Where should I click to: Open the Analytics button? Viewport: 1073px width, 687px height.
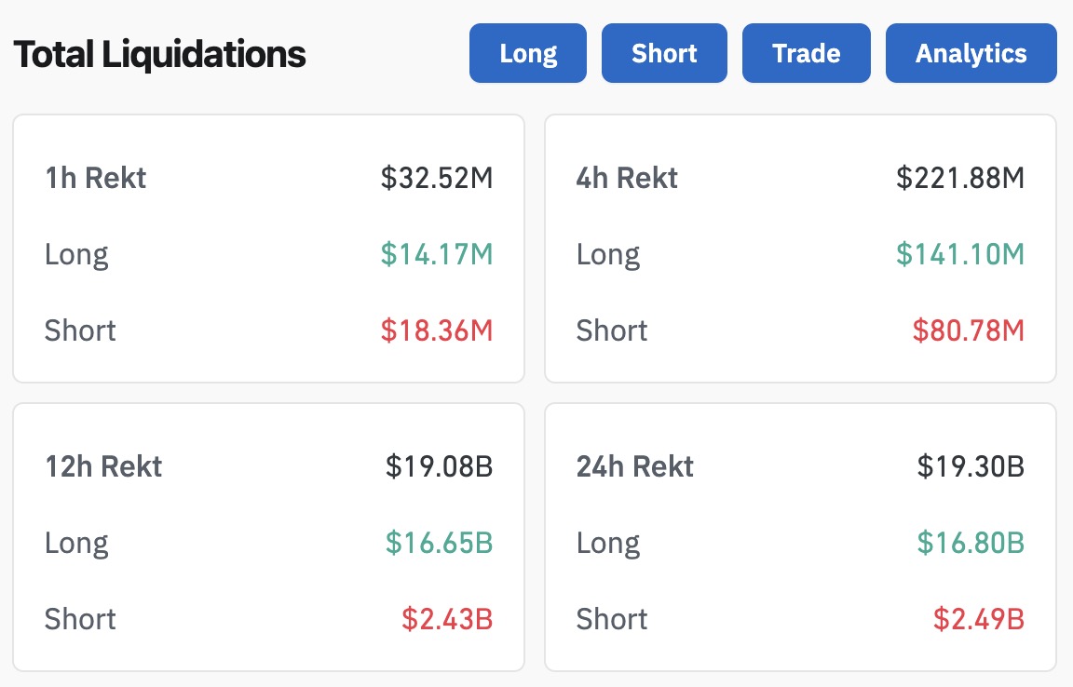pyautogui.click(x=971, y=53)
